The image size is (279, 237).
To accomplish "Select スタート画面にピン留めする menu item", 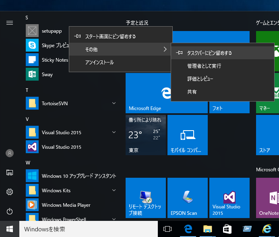I will coord(121,36).
